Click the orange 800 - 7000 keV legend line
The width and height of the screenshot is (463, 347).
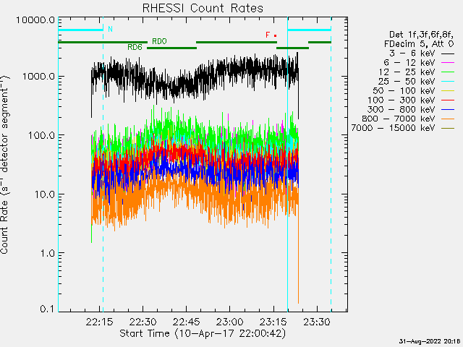(448, 119)
